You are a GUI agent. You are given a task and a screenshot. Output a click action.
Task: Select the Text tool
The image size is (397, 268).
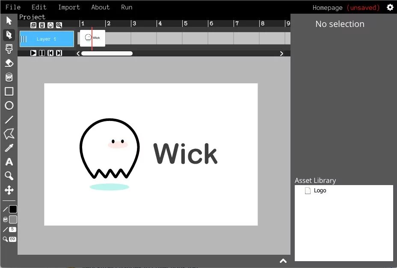[9, 162]
